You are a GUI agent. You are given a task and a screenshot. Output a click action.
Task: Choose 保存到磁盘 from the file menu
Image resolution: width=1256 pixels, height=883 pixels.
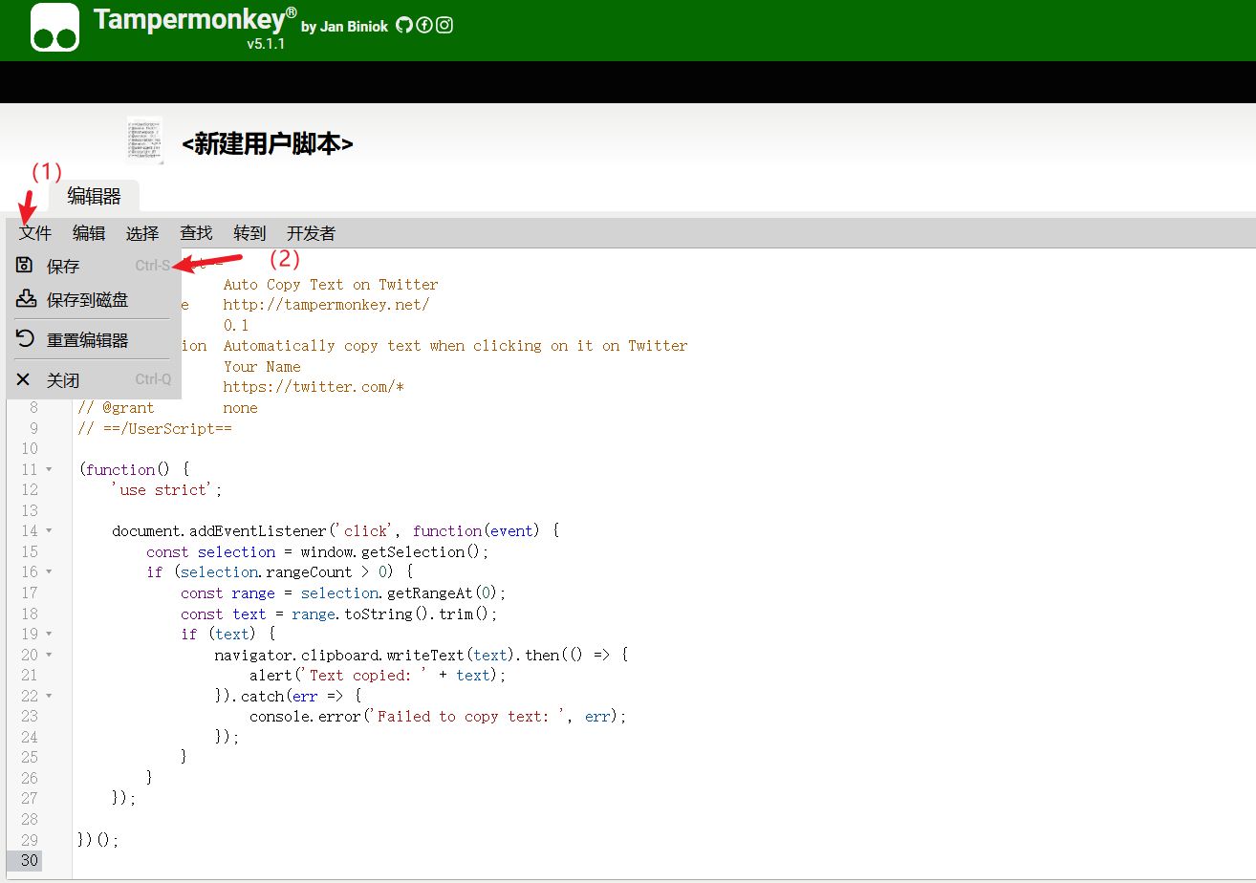click(x=94, y=299)
